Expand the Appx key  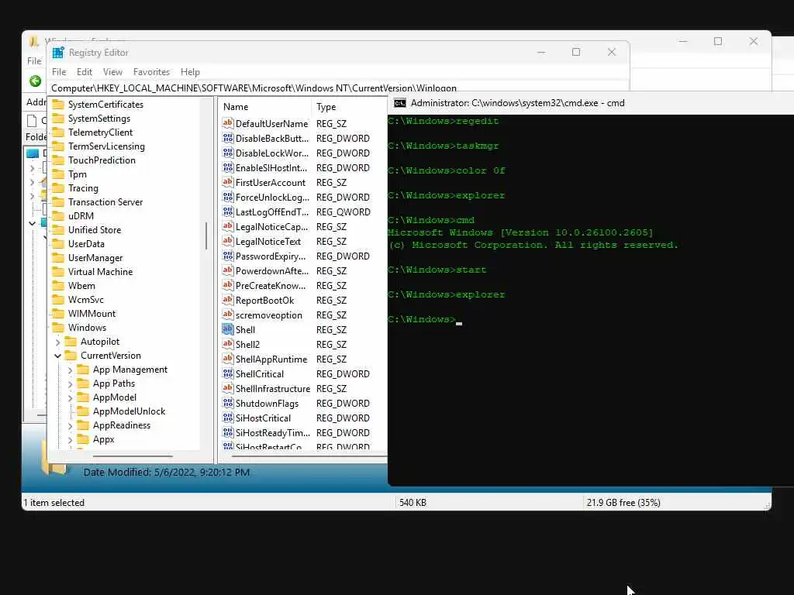(70, 440)
